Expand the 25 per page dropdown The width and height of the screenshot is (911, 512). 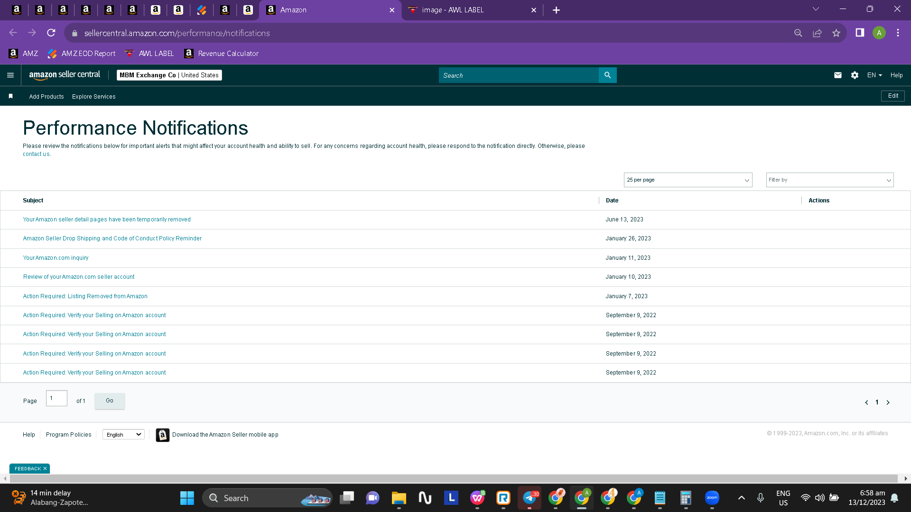click(688, 180)
